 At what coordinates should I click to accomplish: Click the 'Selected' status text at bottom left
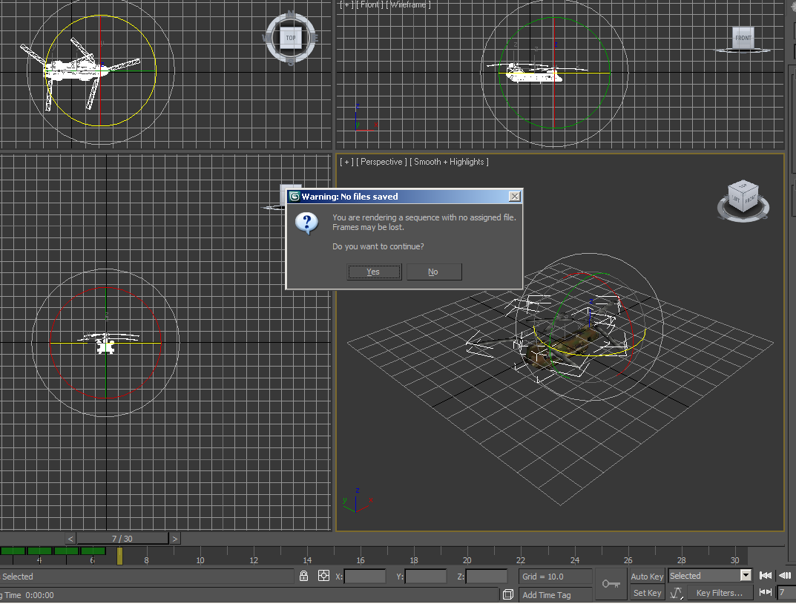tap(18, 577)
